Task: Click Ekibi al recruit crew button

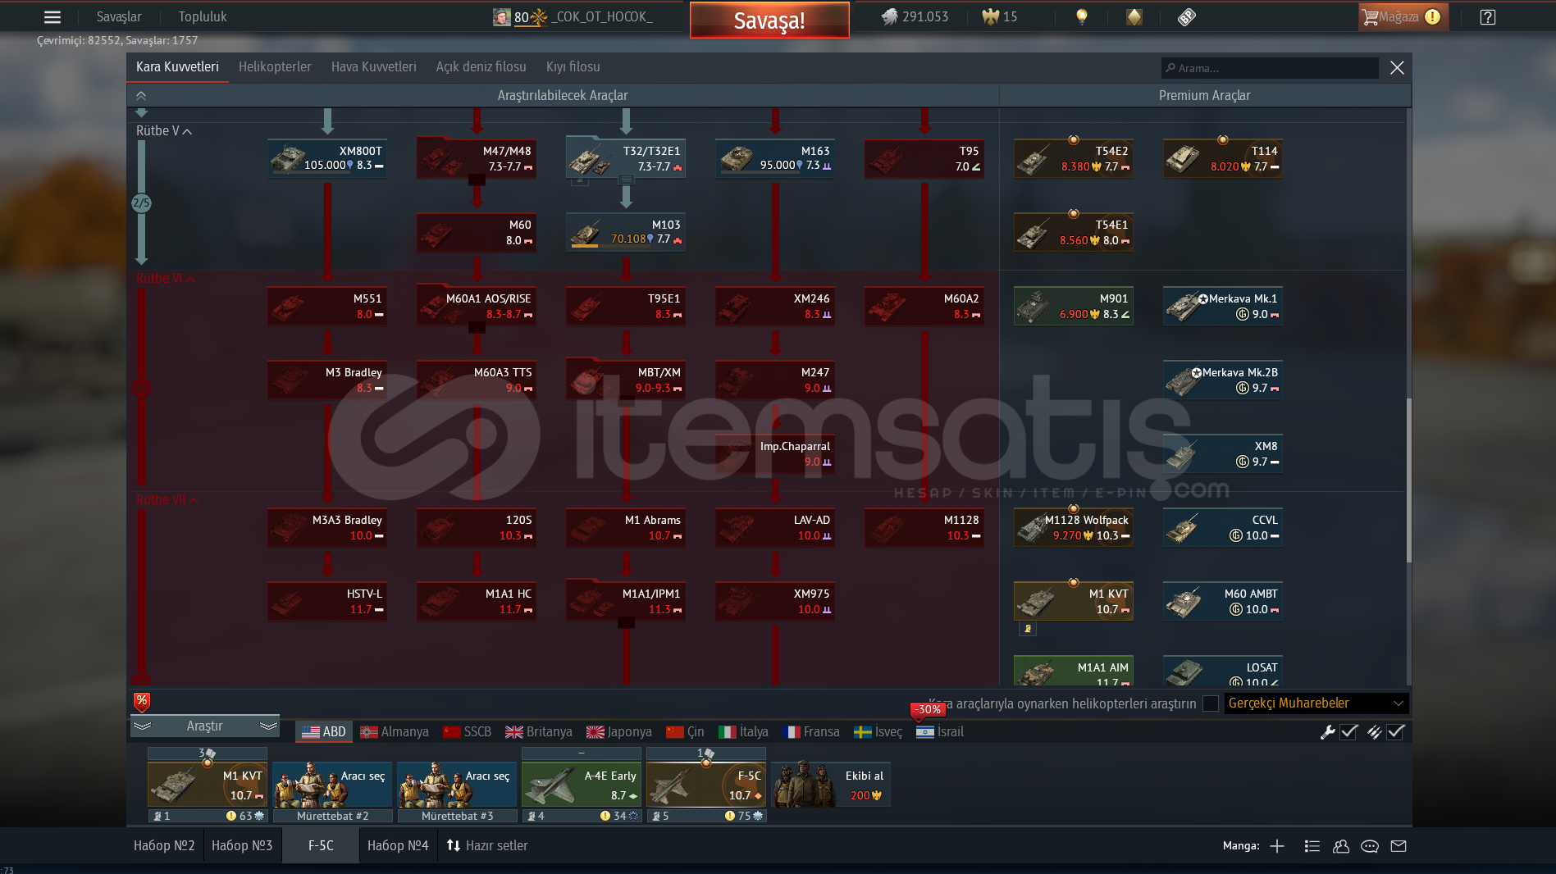Action: tap(831, 785)
